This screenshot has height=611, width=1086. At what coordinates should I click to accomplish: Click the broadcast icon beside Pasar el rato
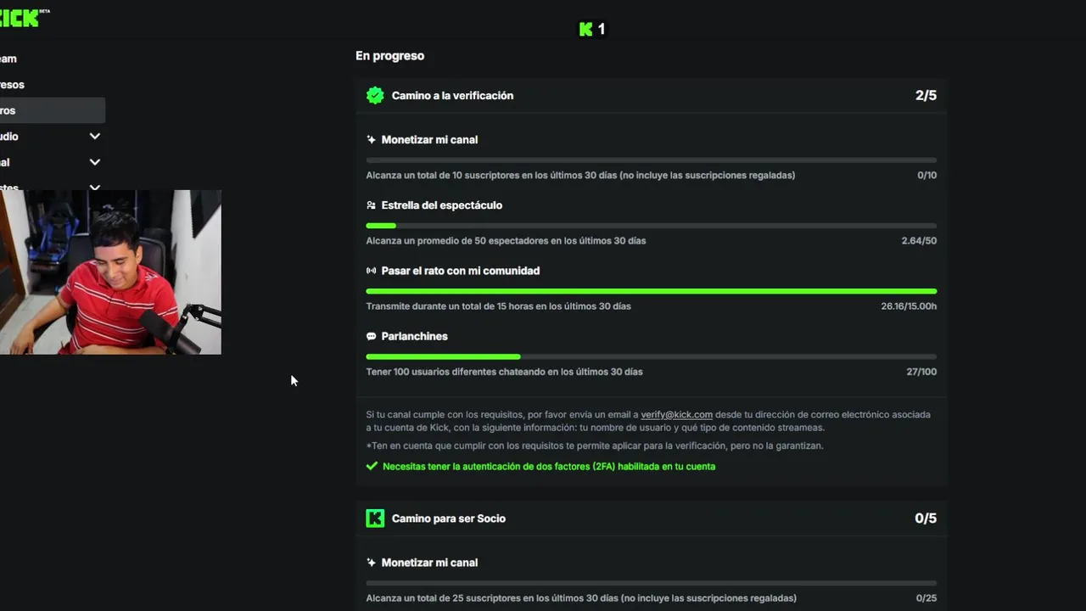(x=371, y=271)
